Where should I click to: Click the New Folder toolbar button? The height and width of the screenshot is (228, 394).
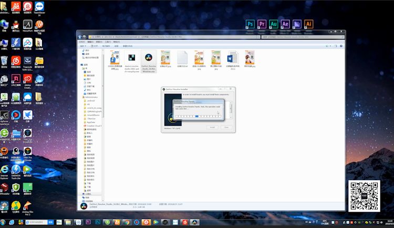tap(128, 46)
